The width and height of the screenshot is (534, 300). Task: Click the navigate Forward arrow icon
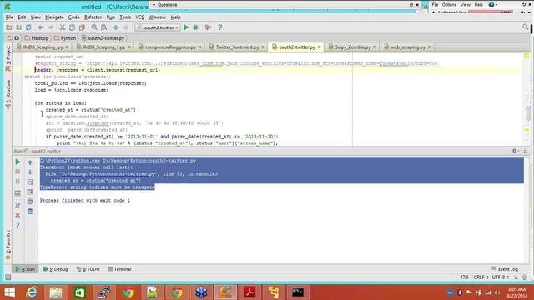[126, 27]
